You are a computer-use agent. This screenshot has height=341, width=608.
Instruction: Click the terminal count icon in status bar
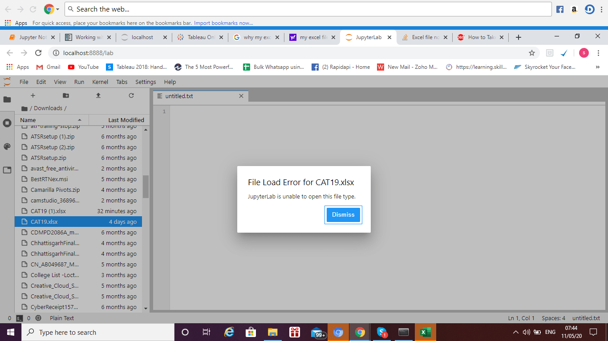coord(20,318)
